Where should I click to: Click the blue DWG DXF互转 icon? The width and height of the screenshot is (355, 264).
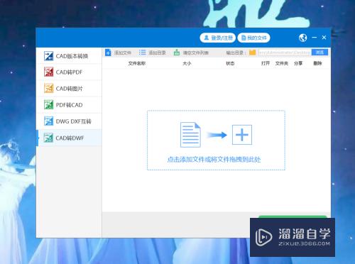pyautogui.click(x=48, y=121)
